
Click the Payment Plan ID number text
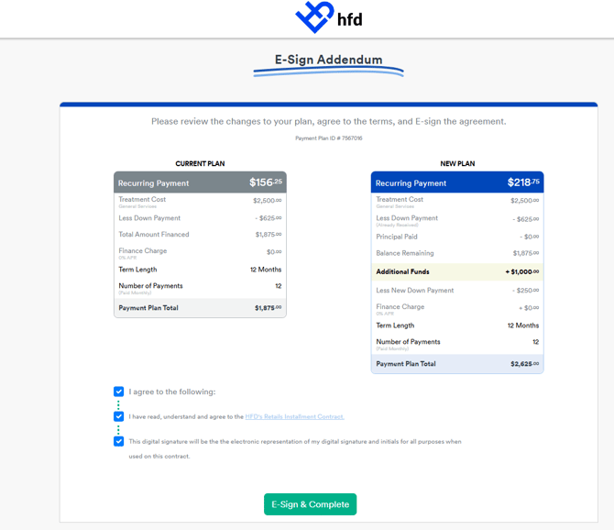(x=329, y=138)
